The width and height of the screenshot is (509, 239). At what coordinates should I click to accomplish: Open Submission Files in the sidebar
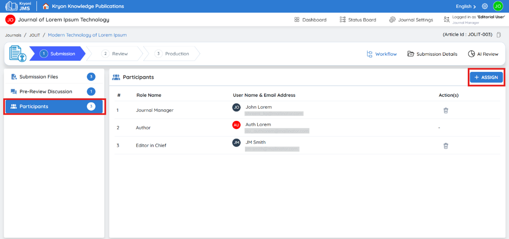54,77
